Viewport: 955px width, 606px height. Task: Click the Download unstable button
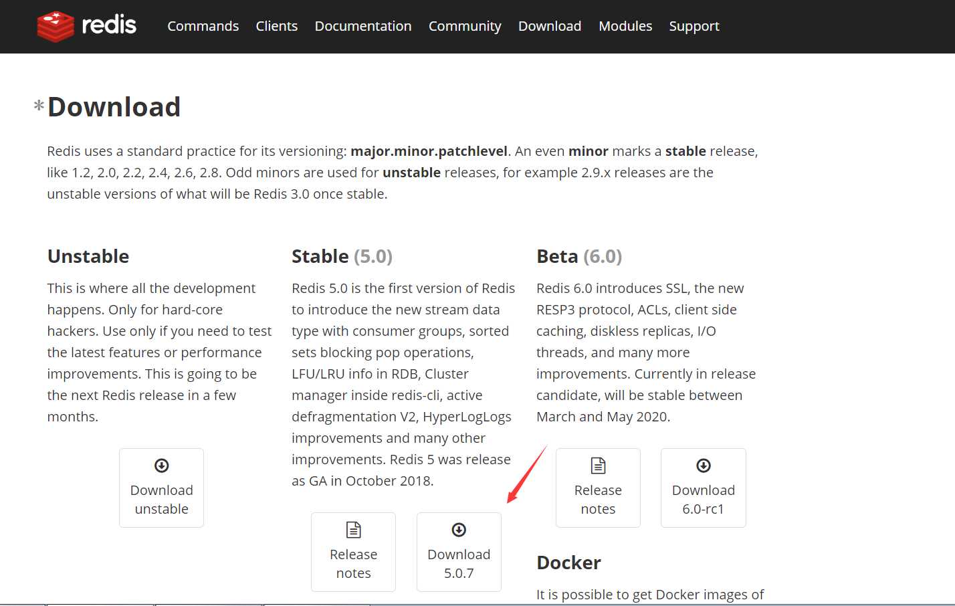pyautogui.click(x=161, y=488)
